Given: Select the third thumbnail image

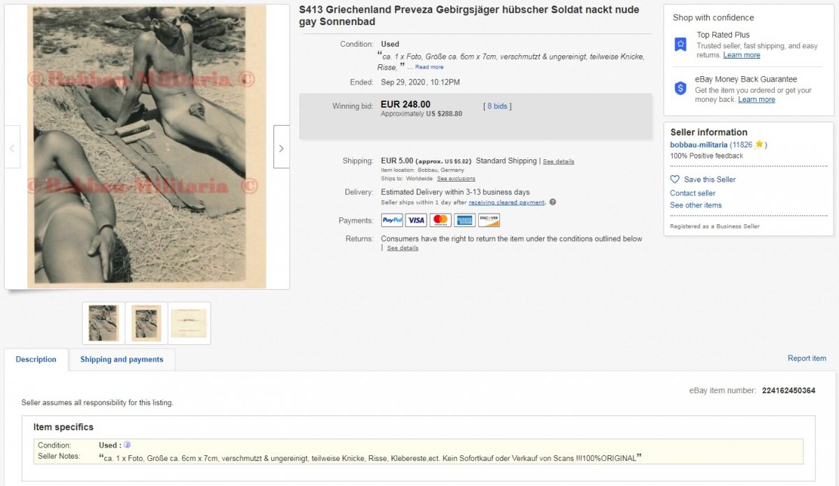Looking at the screenshot, I should 189,323.
